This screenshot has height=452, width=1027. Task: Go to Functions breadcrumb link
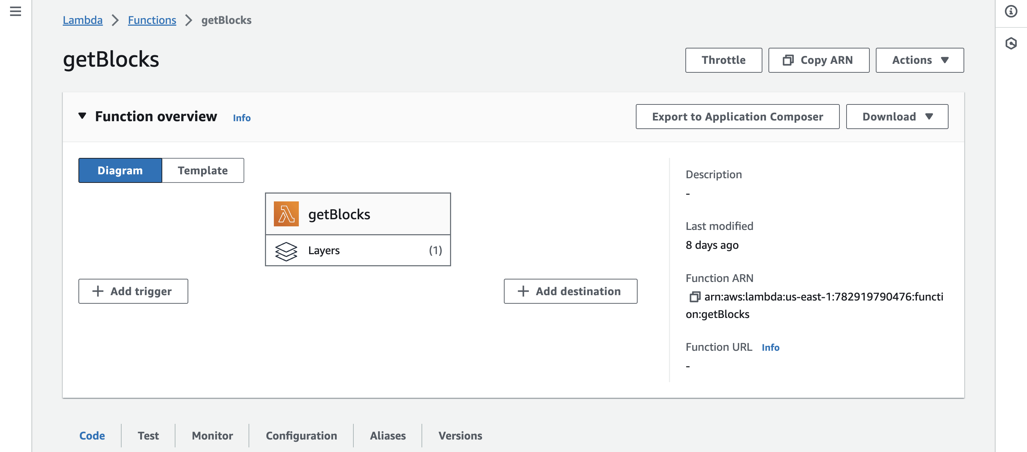point(152,20)
